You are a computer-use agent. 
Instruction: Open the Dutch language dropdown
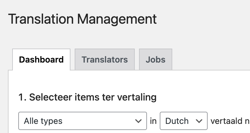click(183, 121)
